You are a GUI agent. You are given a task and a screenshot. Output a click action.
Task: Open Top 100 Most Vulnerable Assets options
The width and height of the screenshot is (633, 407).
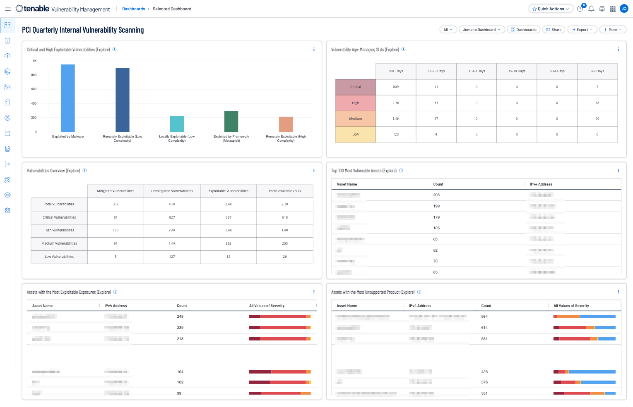pyautogui.click(x=619, y=170)
